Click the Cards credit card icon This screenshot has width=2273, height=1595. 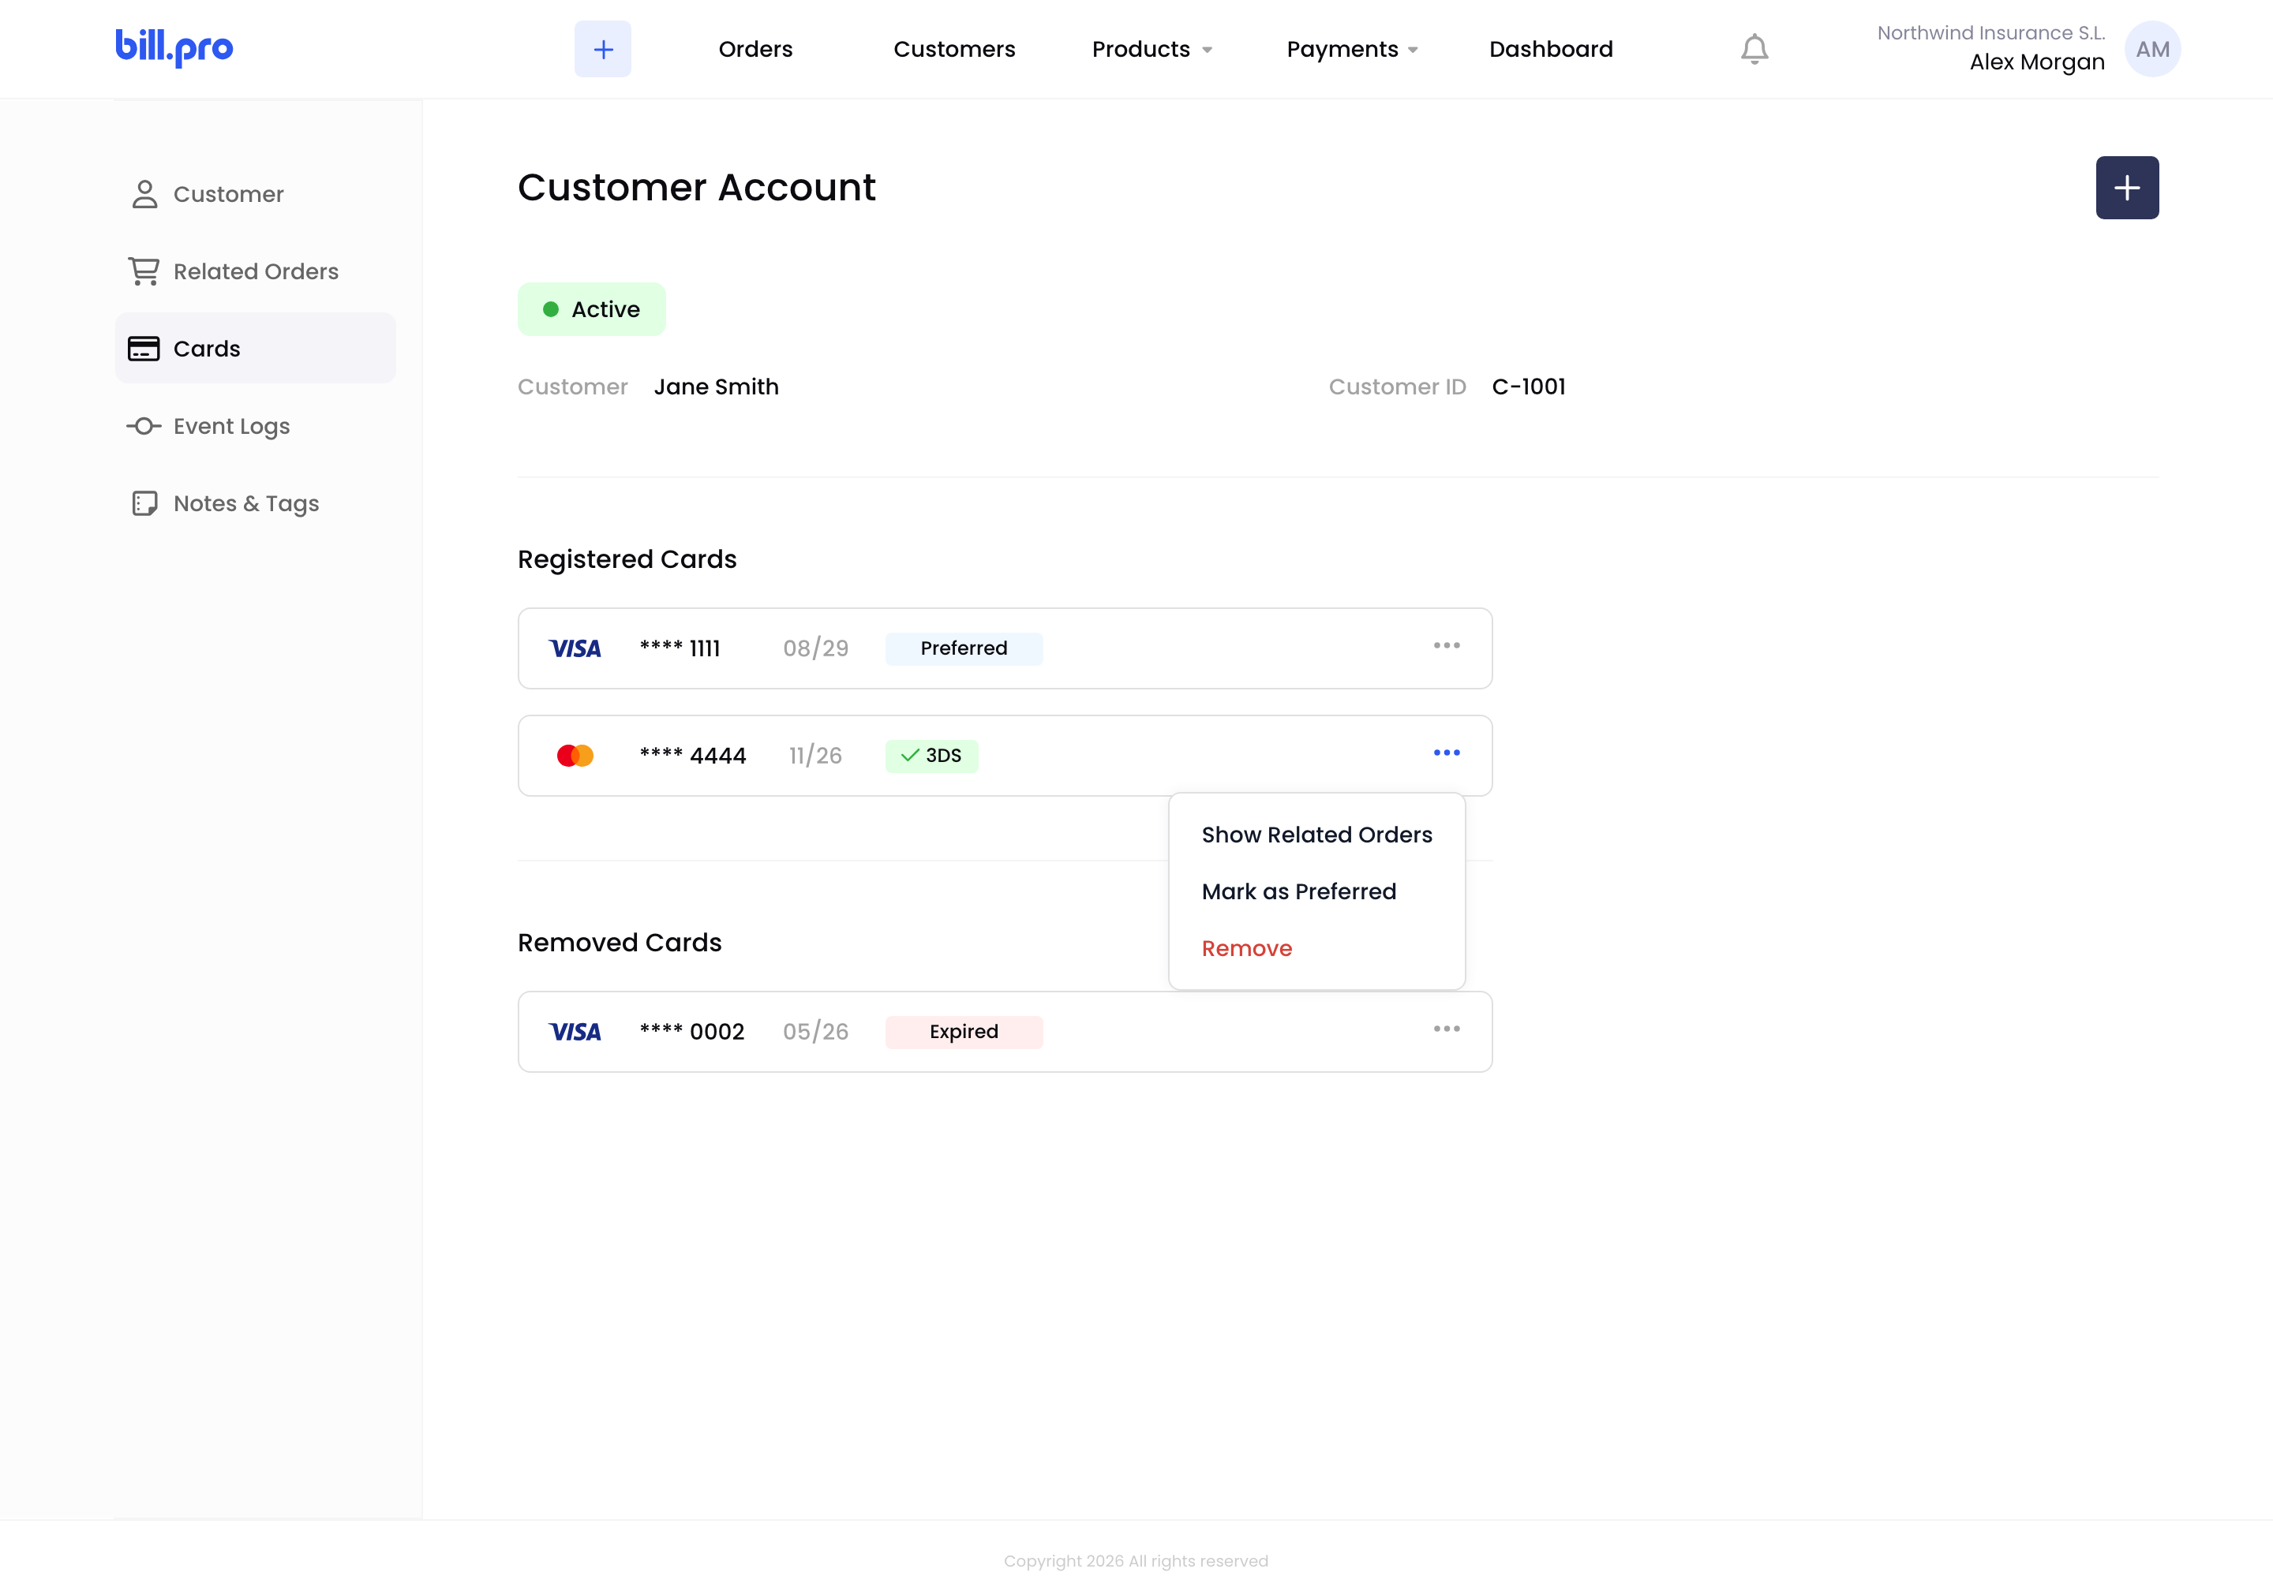pos(144,349)
